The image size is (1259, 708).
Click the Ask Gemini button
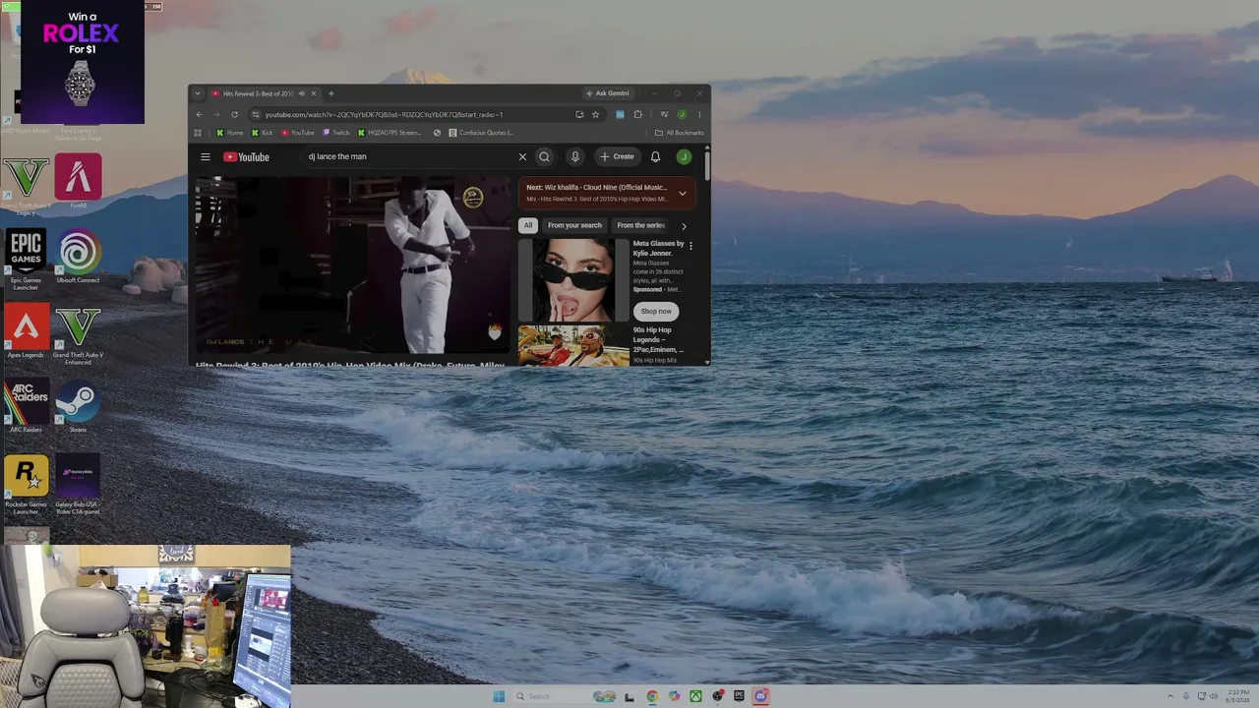608,93
